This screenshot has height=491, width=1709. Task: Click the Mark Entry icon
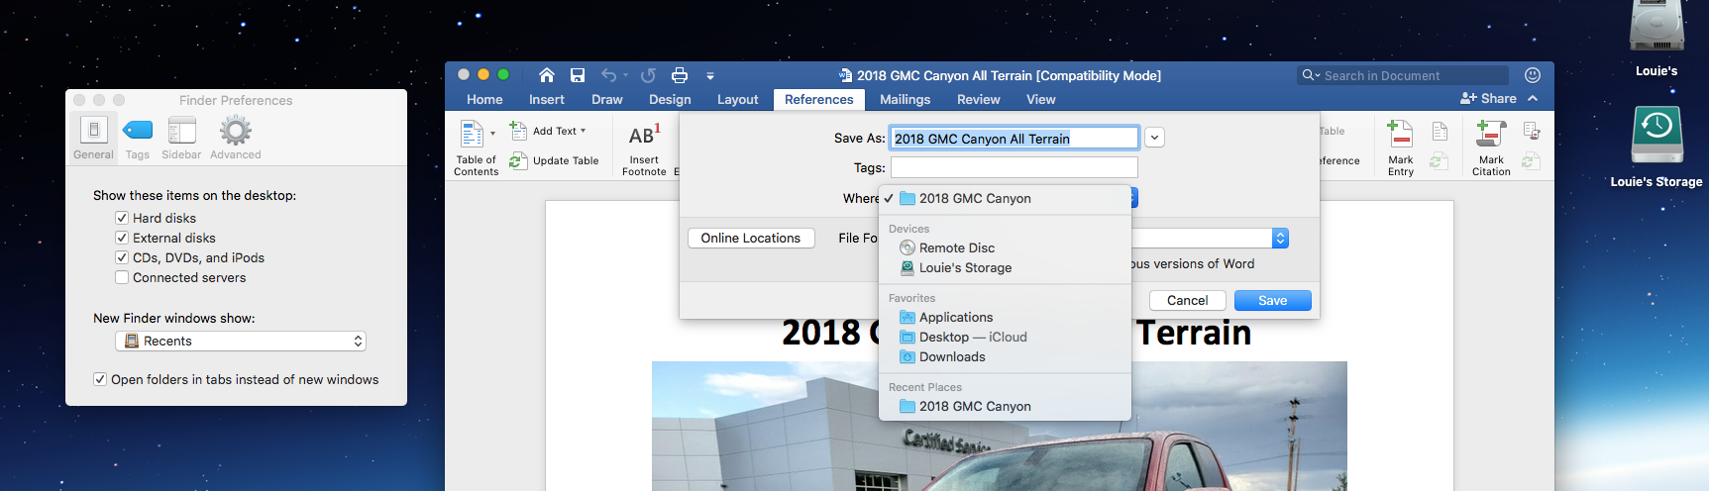[x=1400, y=134]
